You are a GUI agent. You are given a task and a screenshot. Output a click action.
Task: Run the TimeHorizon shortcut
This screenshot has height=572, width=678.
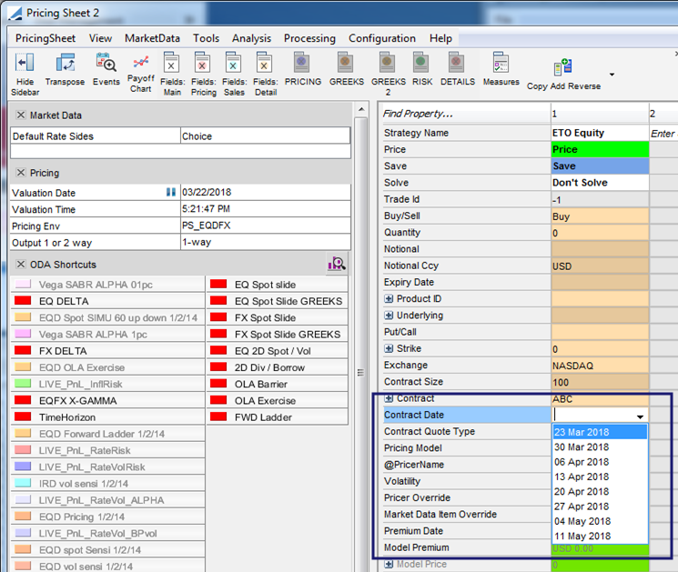click(x=108, y=417)
